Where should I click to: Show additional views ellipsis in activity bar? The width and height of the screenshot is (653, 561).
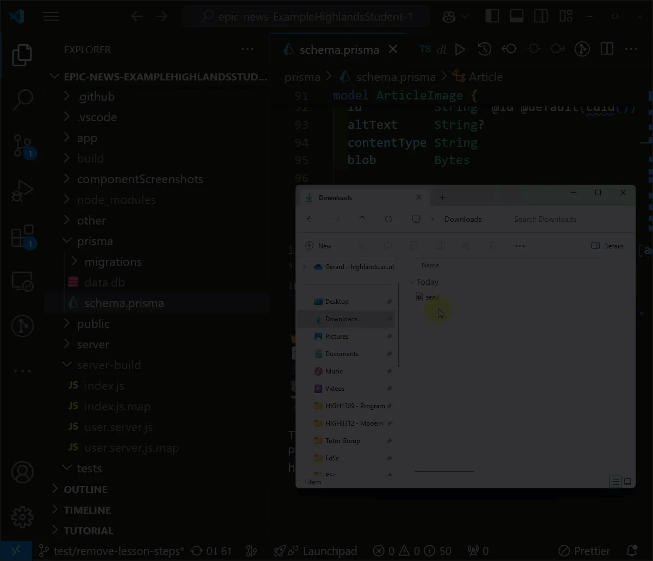22,371
